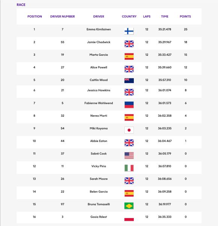Click the POINTS column header
The width and height of the screenshot is (218, 226).
point(185,17)
